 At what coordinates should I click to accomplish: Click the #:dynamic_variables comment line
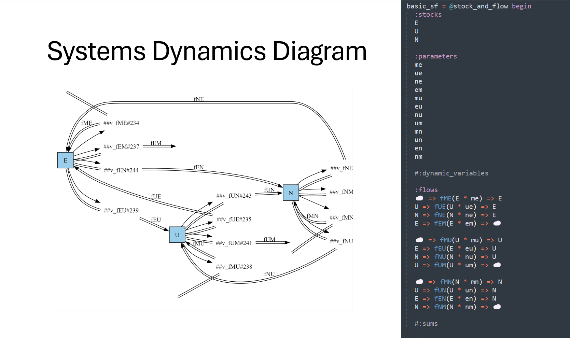pyautogui.click(x=451, y=173)
